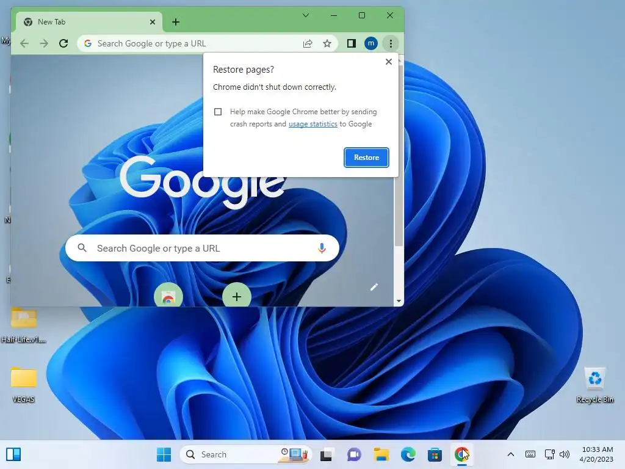
Task: Open a new tab with plus button
Action: pos(176,22)
